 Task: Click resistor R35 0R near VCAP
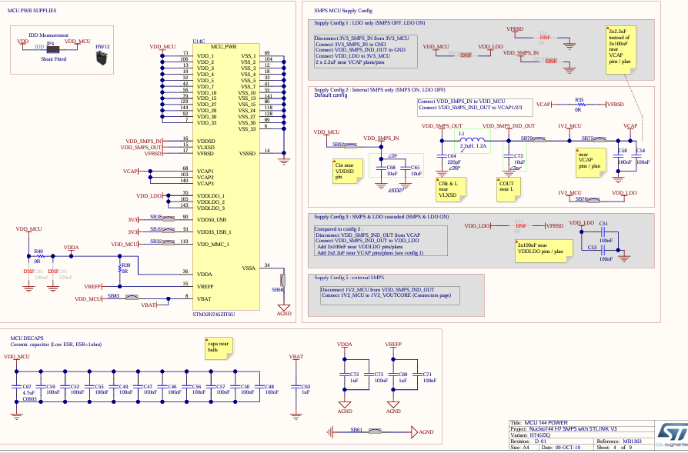pyautogui.click(x=582, y=104)
